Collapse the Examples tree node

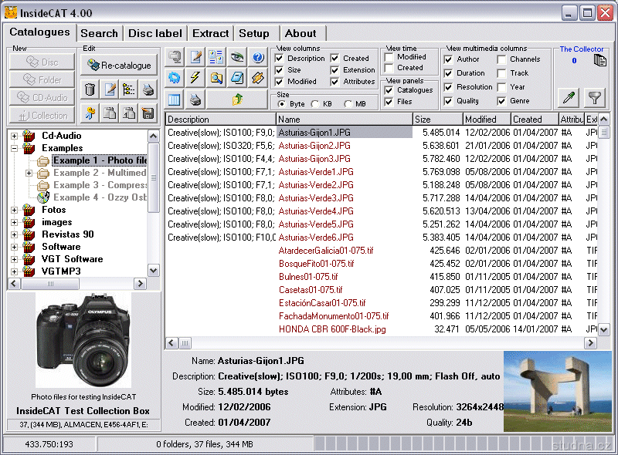(x=15, y=148)
